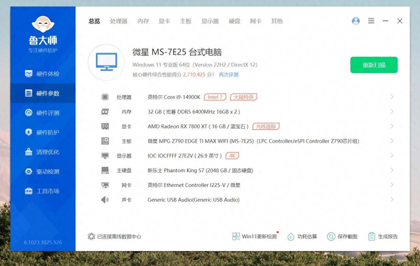420x266 pixels.
Task: Click the 再次评测 link
Action: tap(229, 75)
